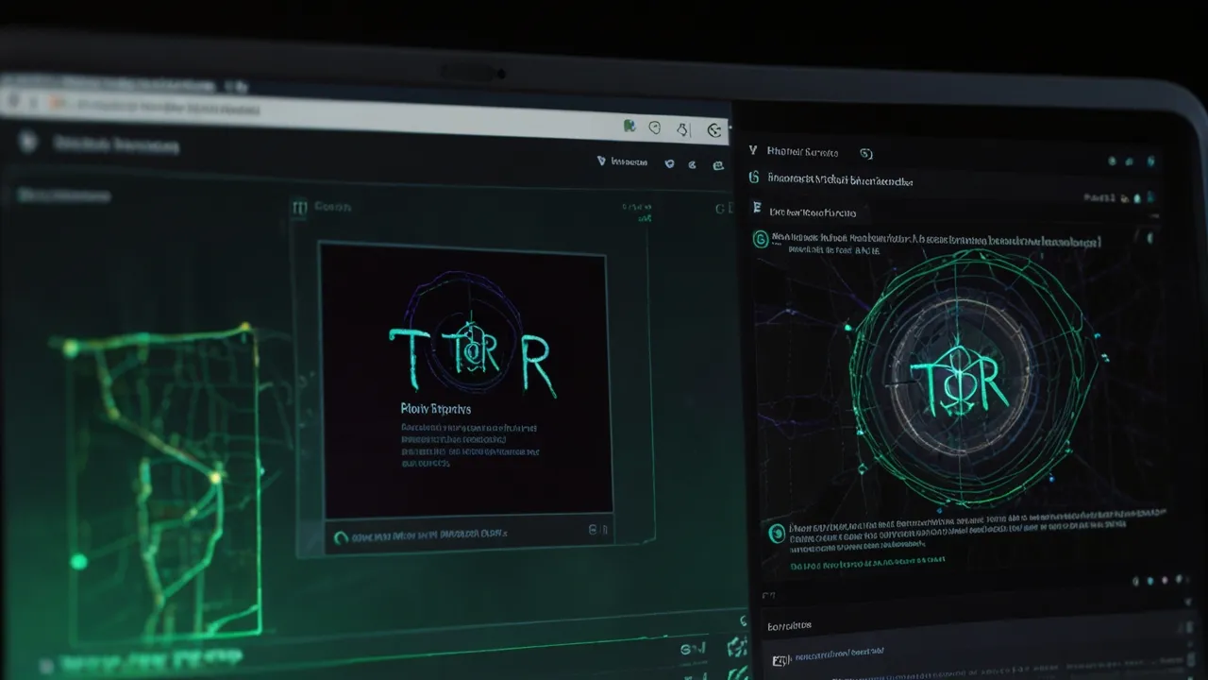This screenshot has width=1208, height=680.
Task: Click the shield icon below the browser toolbar
Action: [x=670, y=163]
